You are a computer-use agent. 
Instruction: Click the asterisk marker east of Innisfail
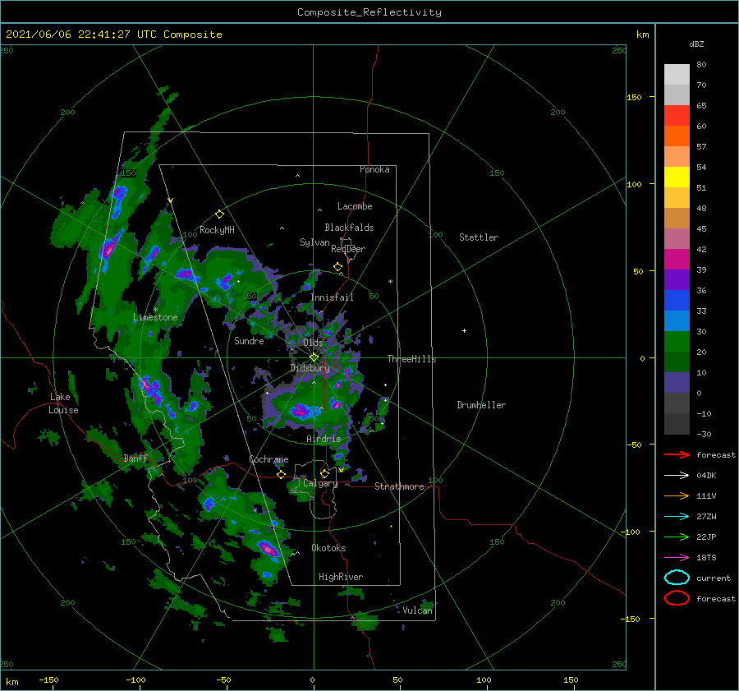tap(390, 282)
